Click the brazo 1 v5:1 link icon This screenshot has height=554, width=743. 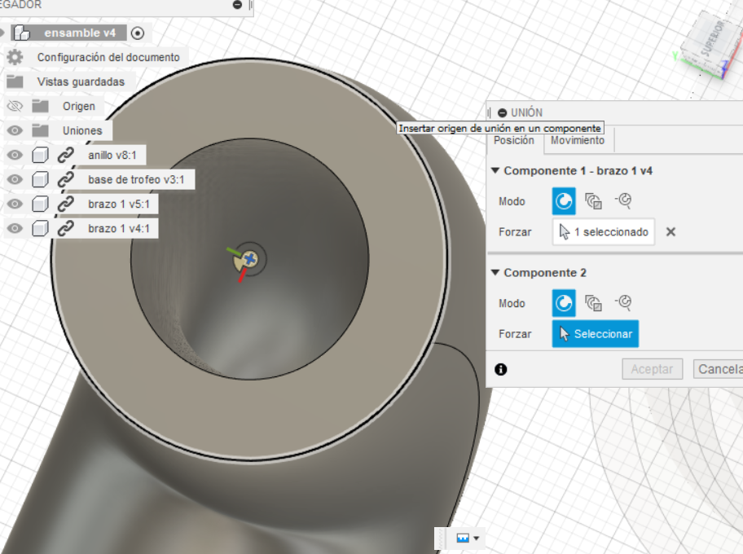click(65, 204)
